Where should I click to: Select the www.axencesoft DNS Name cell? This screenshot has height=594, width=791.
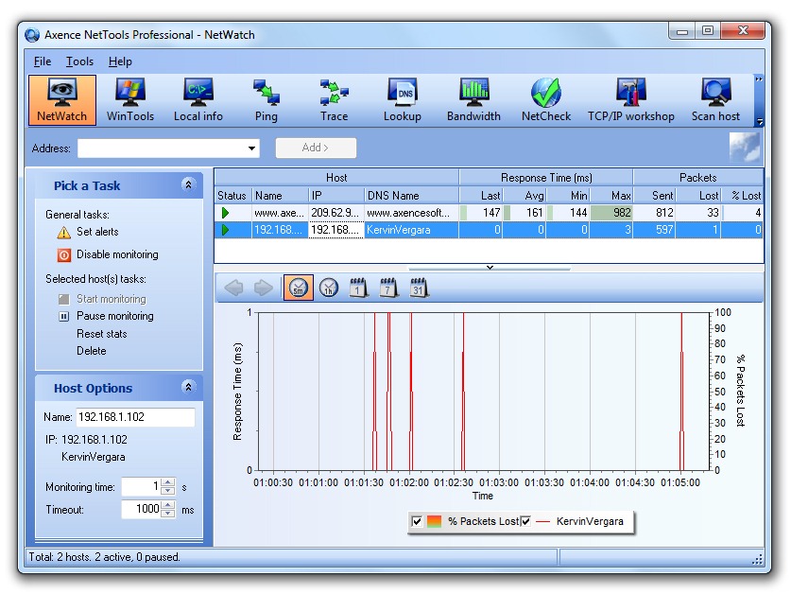tap(411, 213)
